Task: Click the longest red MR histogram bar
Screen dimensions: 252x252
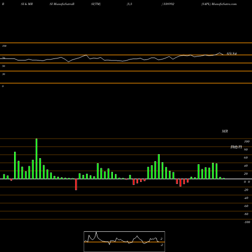Action: [x=76, y=184]
